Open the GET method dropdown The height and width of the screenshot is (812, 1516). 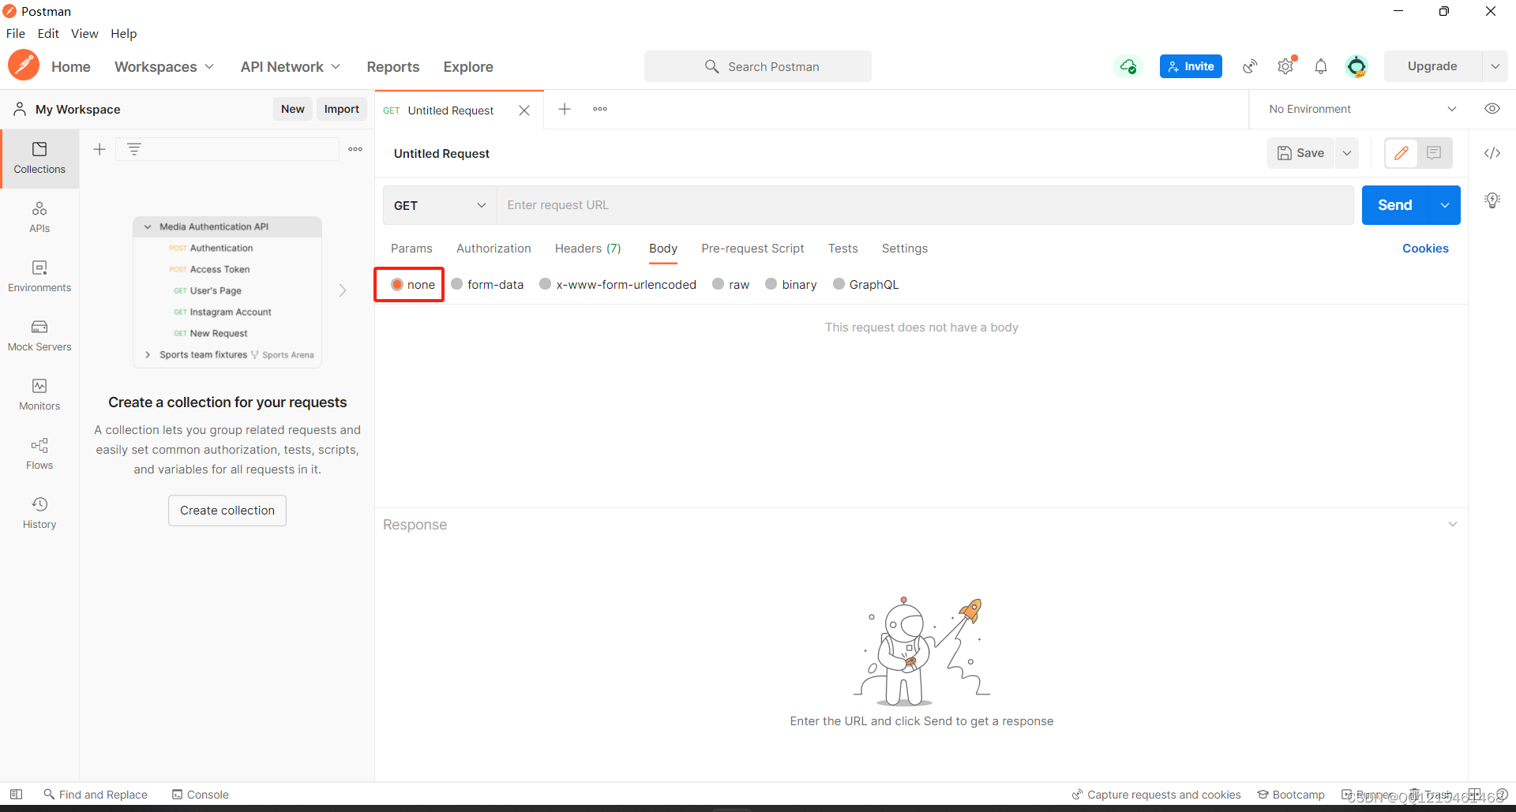(x=440, y=205)
